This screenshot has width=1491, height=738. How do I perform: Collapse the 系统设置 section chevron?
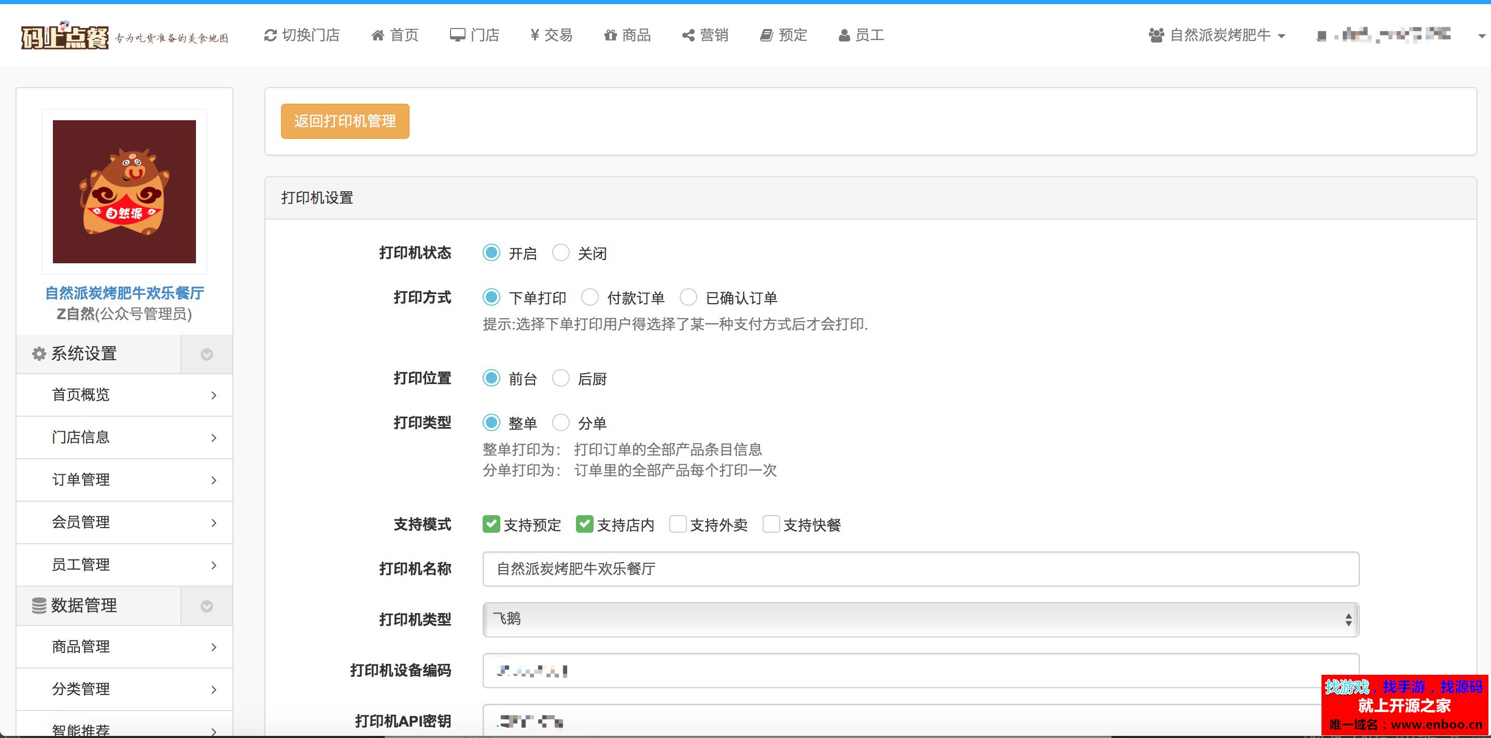(x=207, y=354)
